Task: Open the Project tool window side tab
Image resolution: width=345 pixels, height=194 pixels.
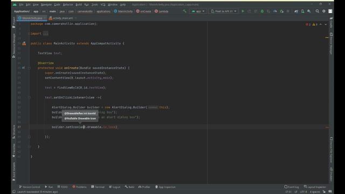Action: tap(14, 23)
